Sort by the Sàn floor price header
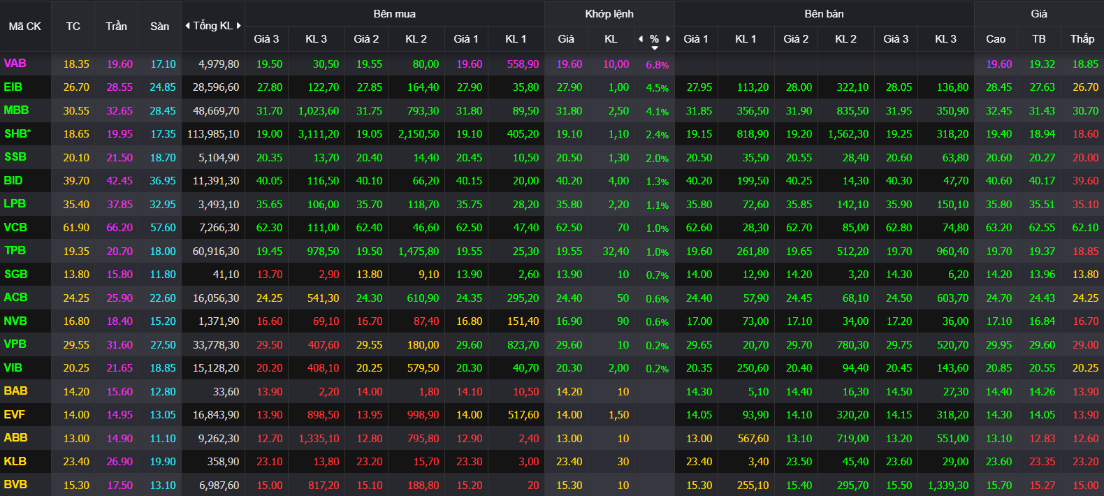This screenshot has height=496, width=1104. (160, 26)
